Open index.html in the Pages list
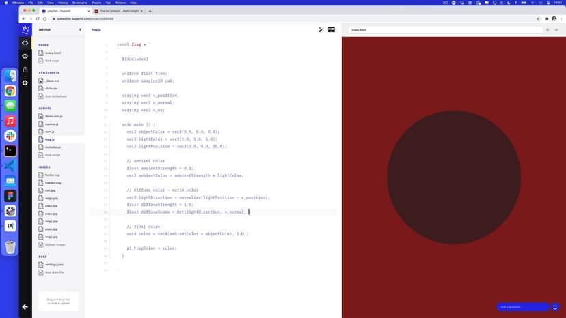 (x=53, y=53)
